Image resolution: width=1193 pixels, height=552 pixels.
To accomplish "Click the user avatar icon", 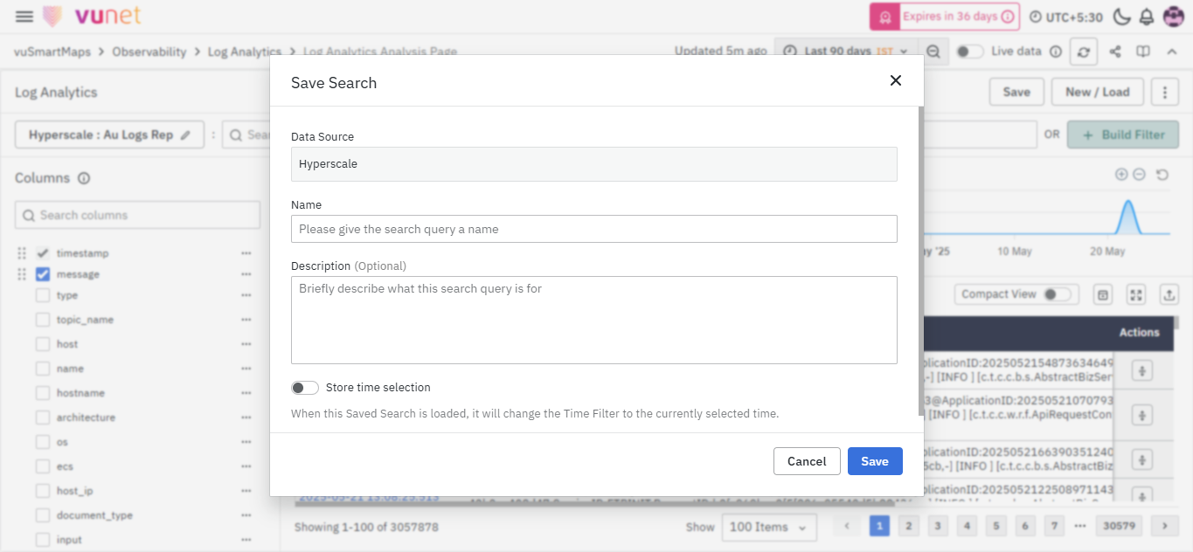I will tap(1173, 17).
